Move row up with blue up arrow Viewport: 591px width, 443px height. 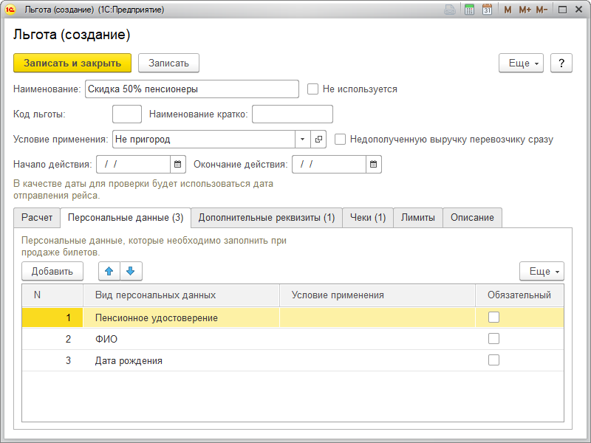pyautogui.click(x=109, y=271)
